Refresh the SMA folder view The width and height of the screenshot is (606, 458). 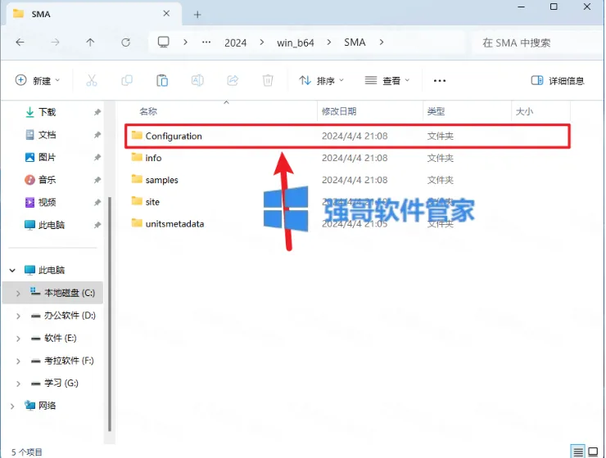(125, 42)
